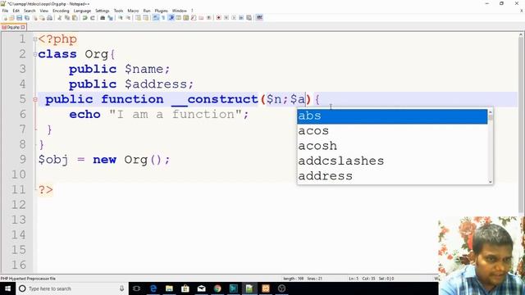Open Google Chrome from the taskbar
Screen dimensions: 525x295
click(217, 288)
